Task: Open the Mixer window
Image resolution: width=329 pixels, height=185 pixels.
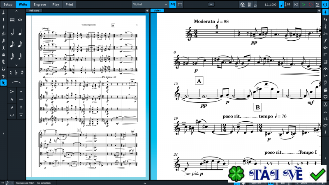Action: pos(250,5)
